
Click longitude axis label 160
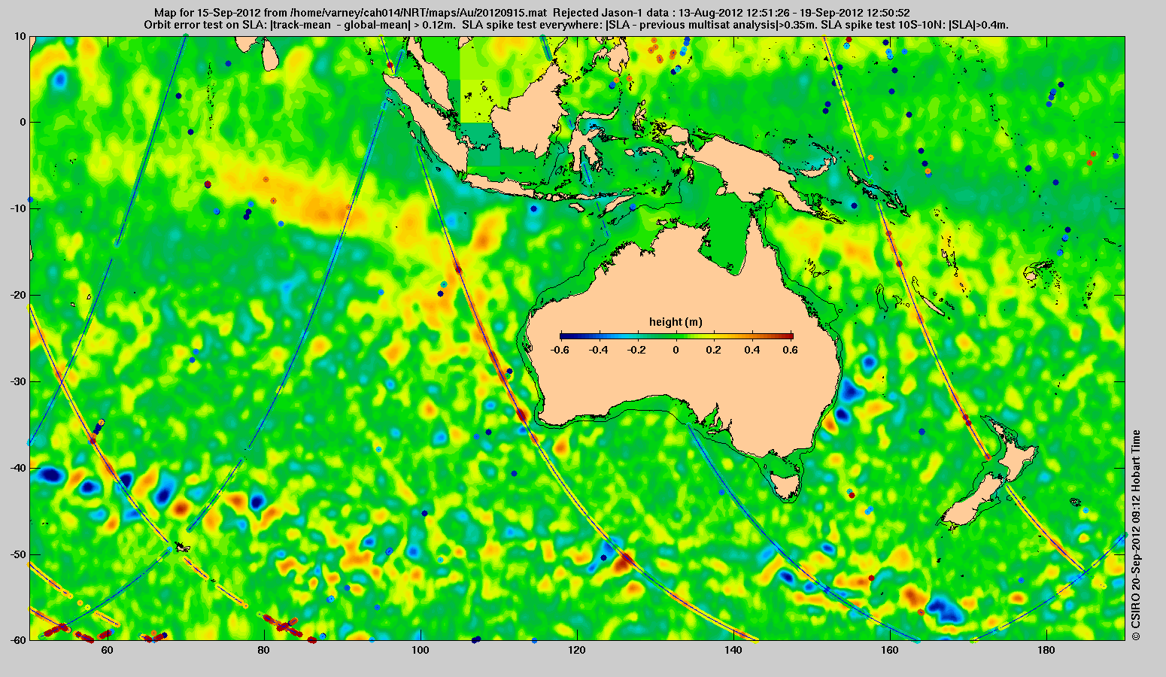click(890, 650)
